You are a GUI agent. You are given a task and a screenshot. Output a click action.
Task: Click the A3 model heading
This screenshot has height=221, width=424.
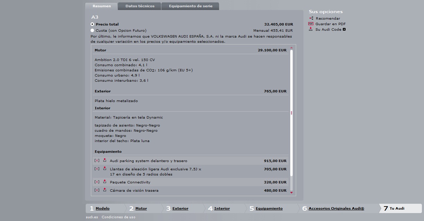[x=95, y=17]
